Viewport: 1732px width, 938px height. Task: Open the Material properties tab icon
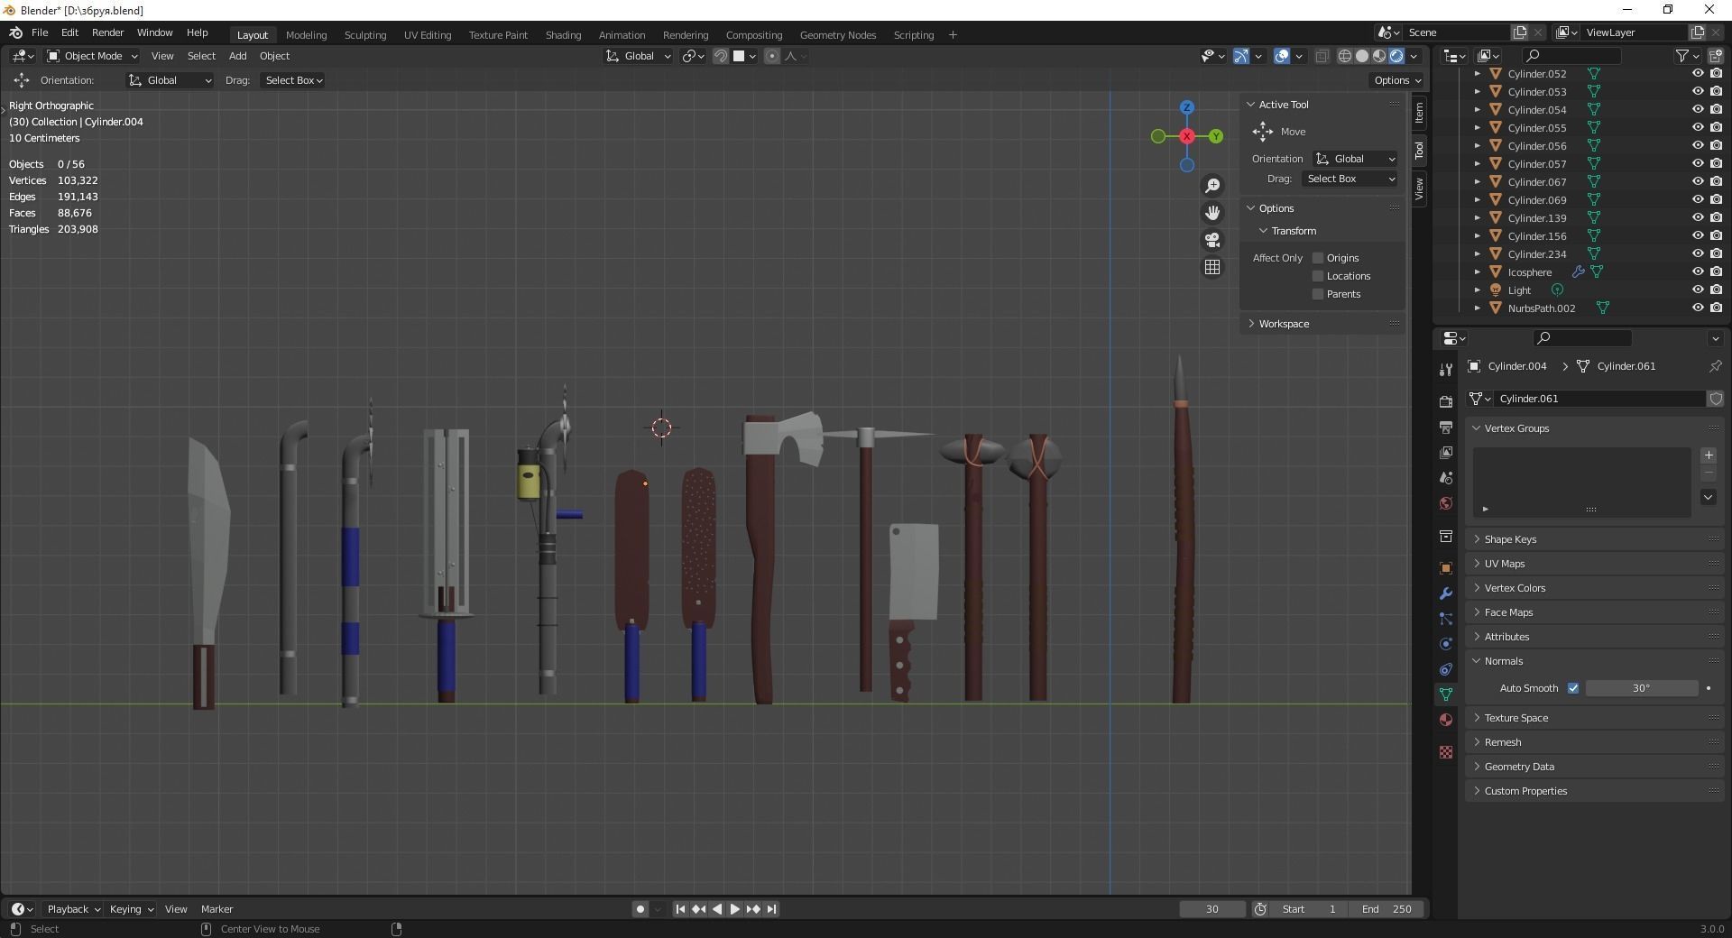(1446, 720)
